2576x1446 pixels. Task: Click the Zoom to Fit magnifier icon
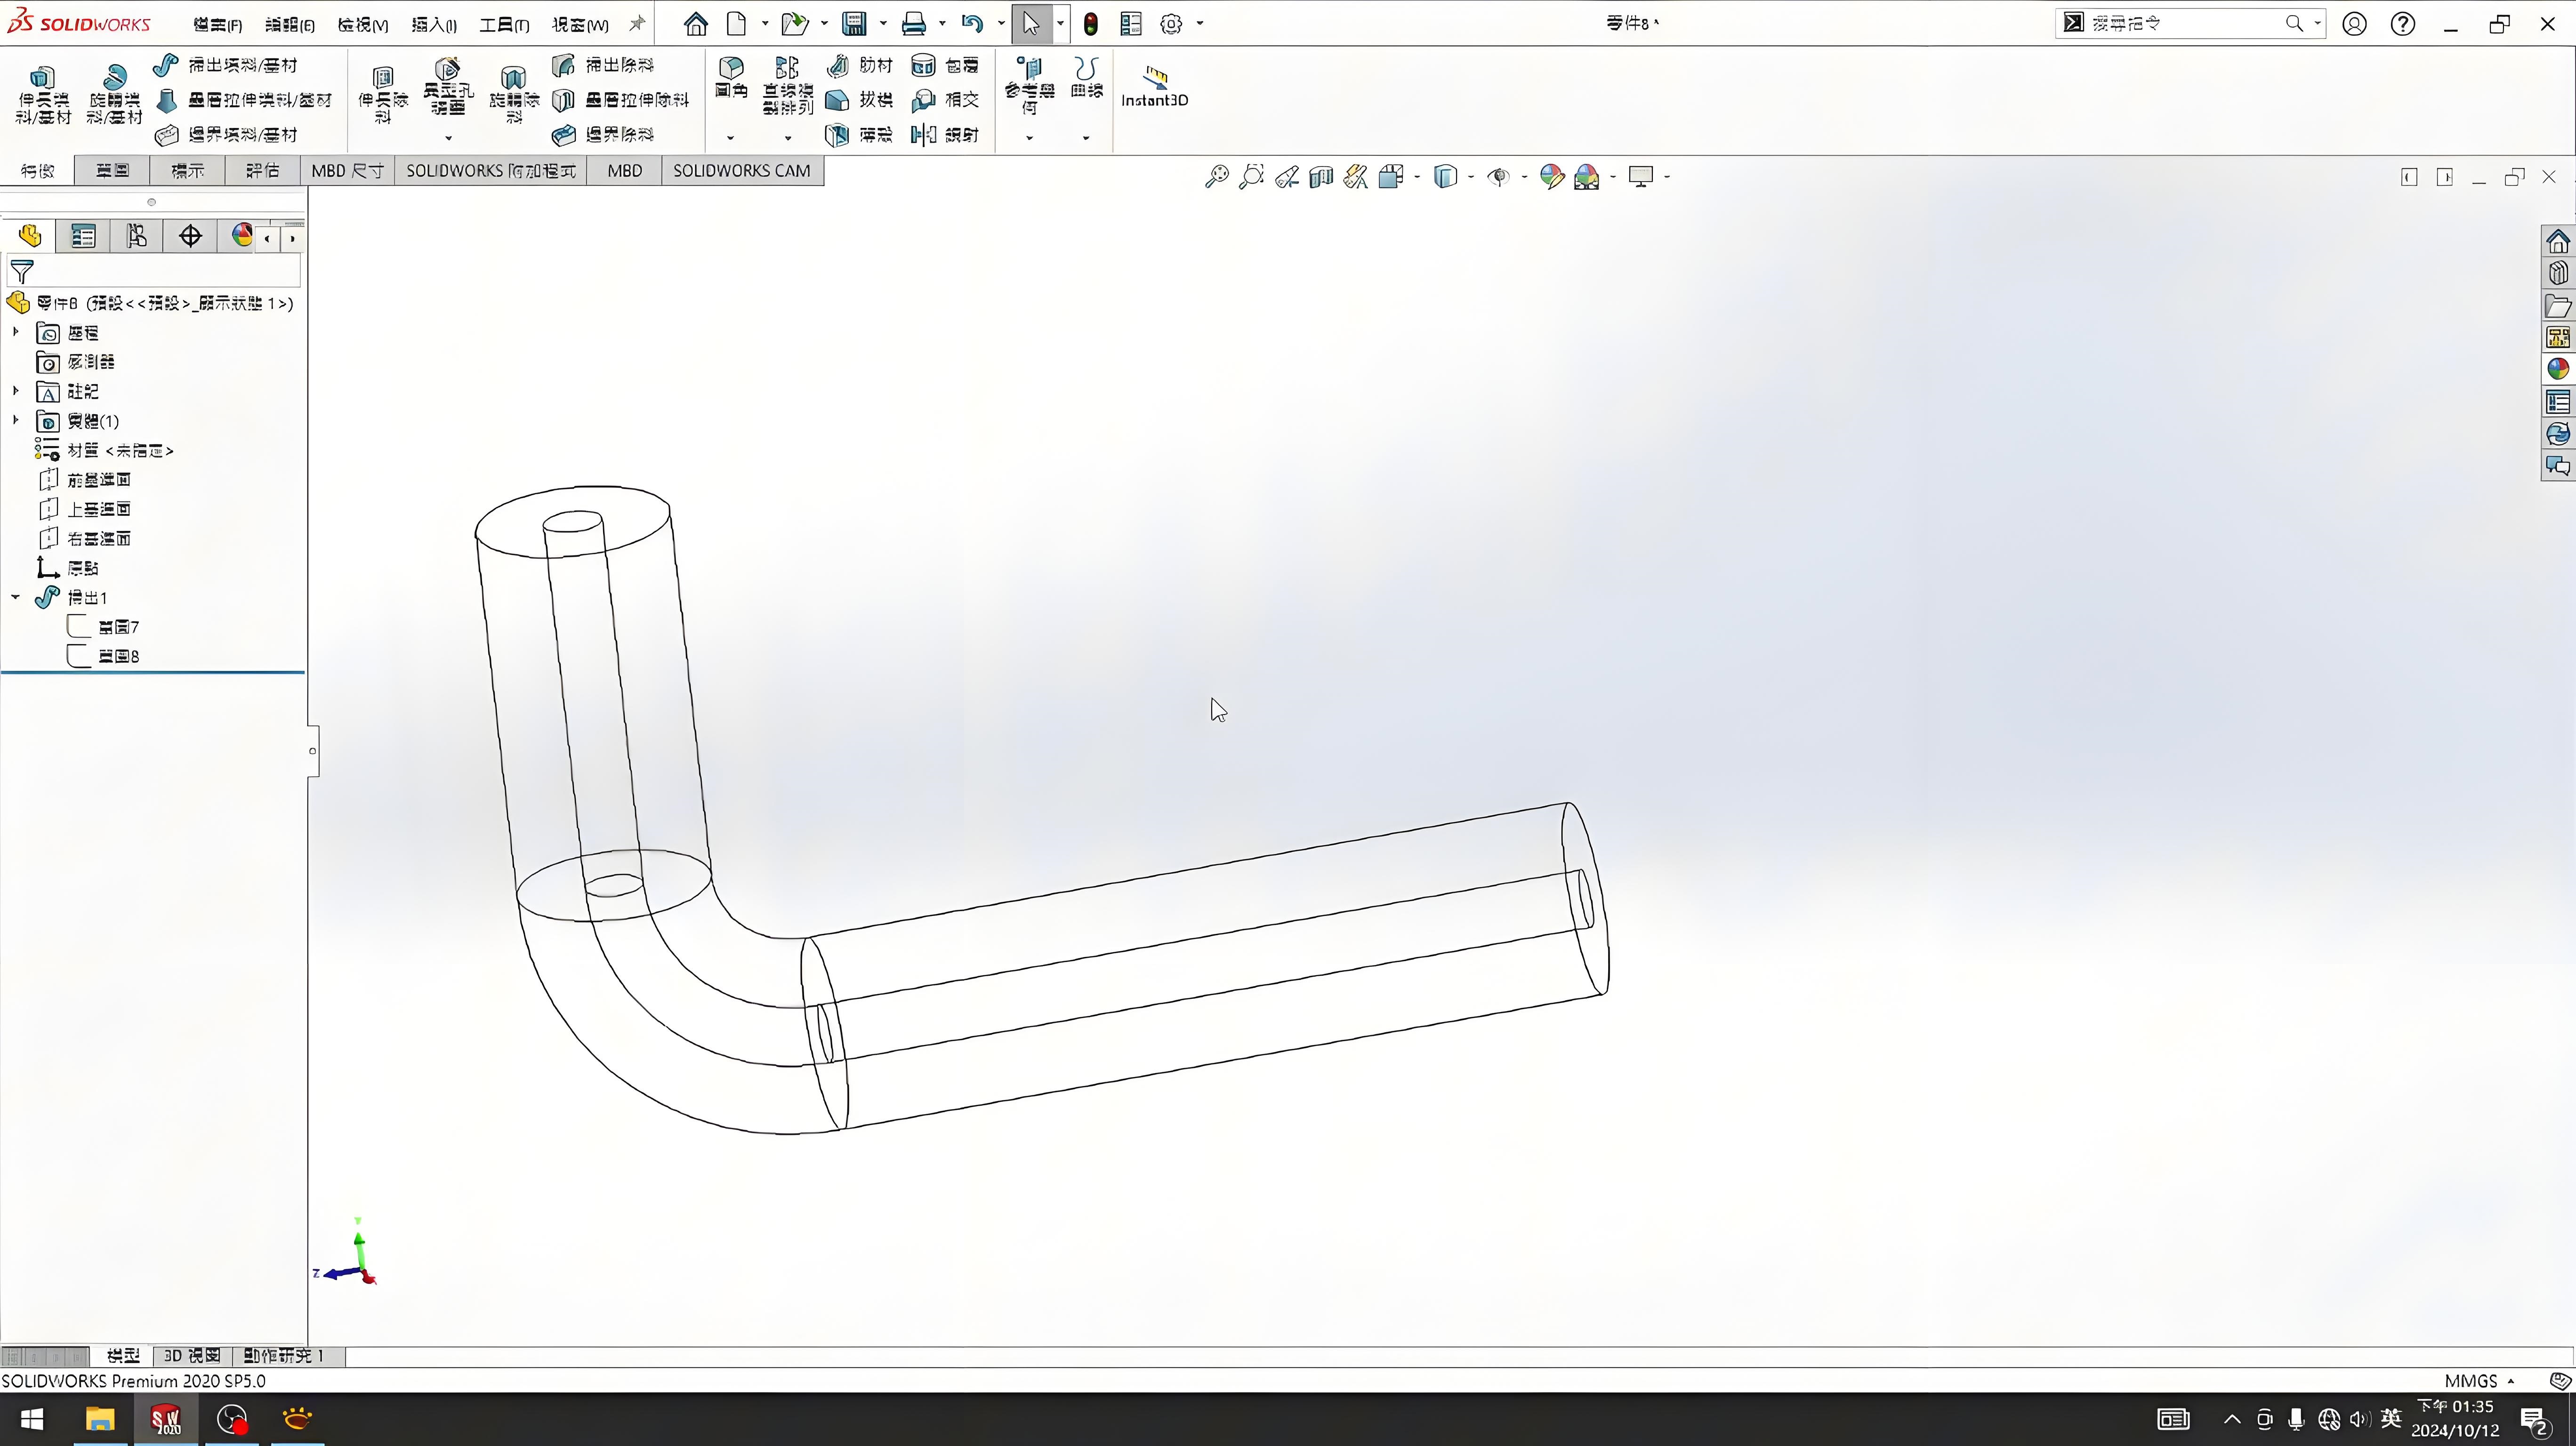1216,177
